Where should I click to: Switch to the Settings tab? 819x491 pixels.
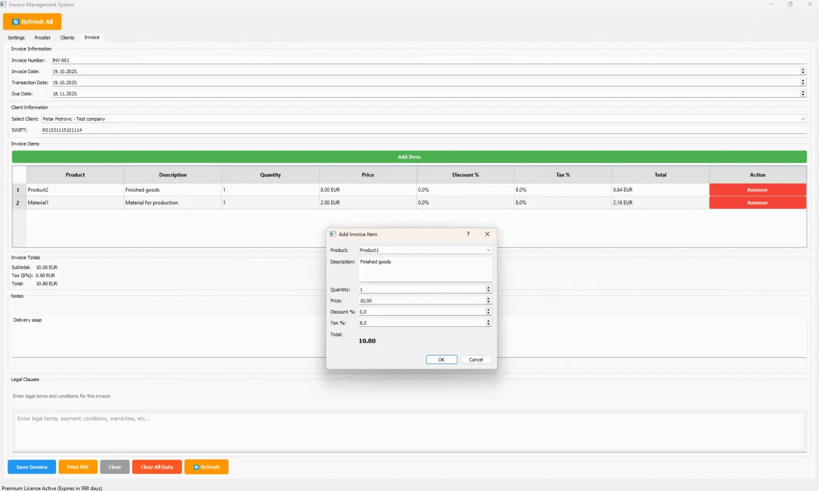16,38
